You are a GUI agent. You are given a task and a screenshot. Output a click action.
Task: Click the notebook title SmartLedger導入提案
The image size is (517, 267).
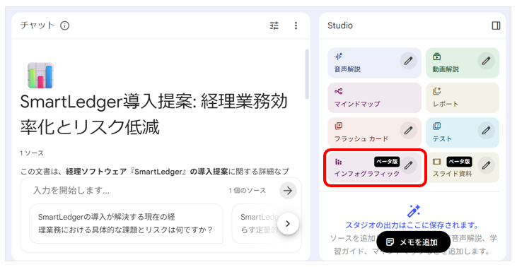click(154, 114)
